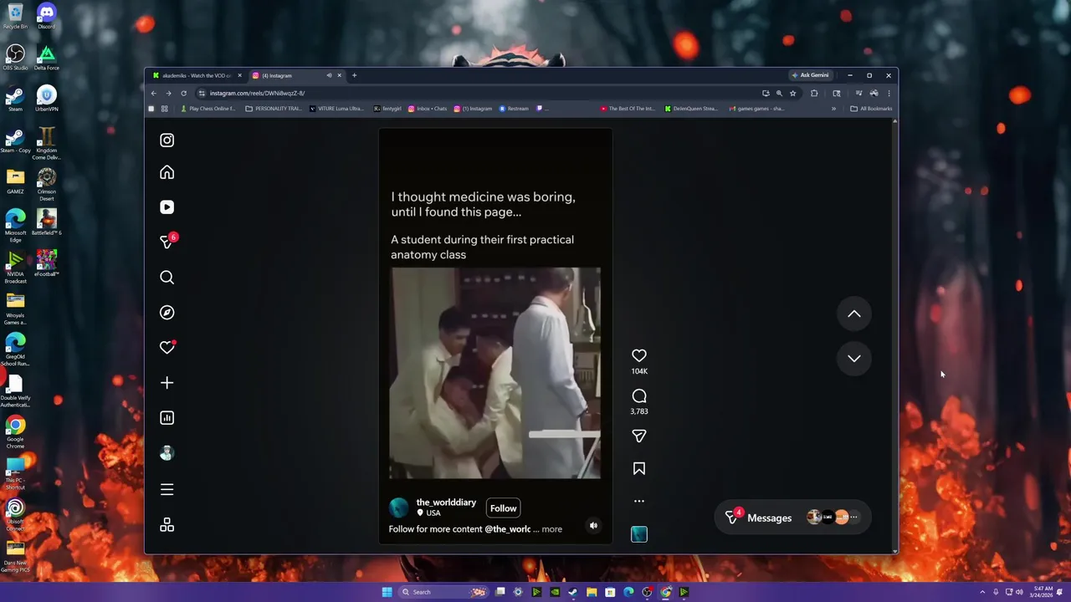Save the reel with bookmark icon
Viewport: 1071px width, 602px height.
[639, 469]
